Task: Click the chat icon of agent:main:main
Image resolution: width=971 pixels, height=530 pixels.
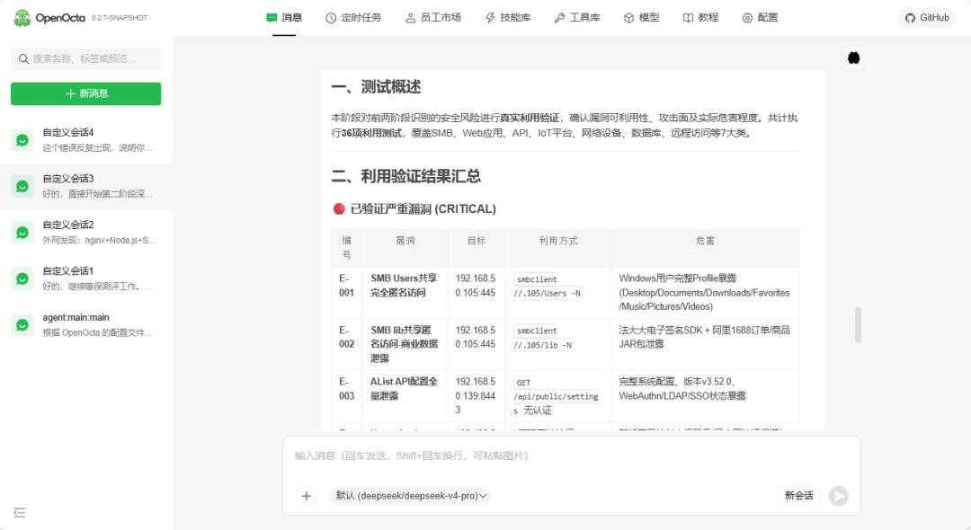Action: (x=22, y=325)
